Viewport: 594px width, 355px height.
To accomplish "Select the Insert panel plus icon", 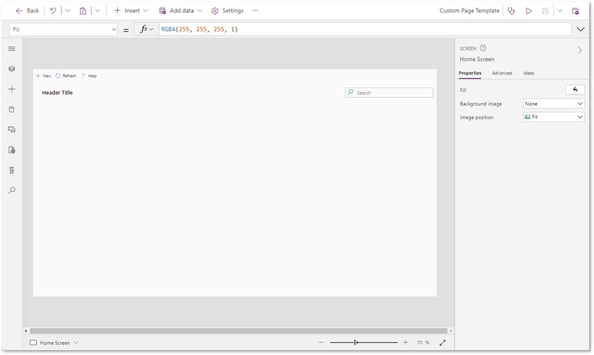I will [11, 89].
